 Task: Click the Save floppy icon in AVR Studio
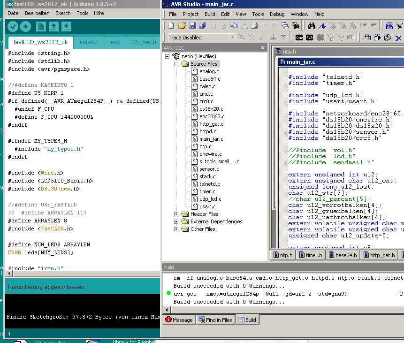(192, 25)
